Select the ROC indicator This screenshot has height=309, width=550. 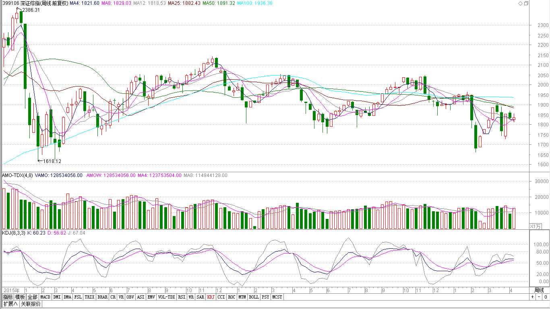point(232,297)
